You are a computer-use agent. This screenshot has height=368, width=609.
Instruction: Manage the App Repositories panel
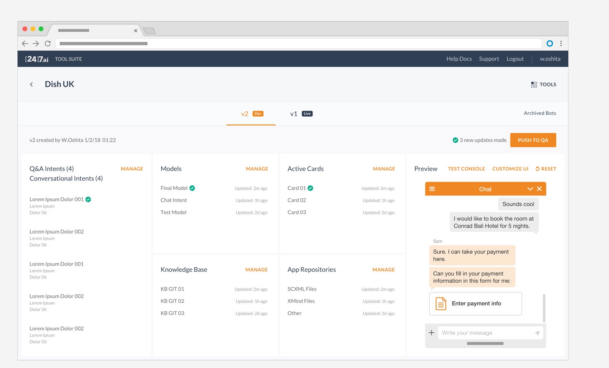(383, 270)
